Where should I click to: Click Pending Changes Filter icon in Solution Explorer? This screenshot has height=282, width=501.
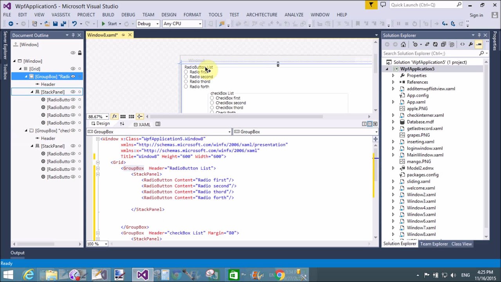(416, 44)
